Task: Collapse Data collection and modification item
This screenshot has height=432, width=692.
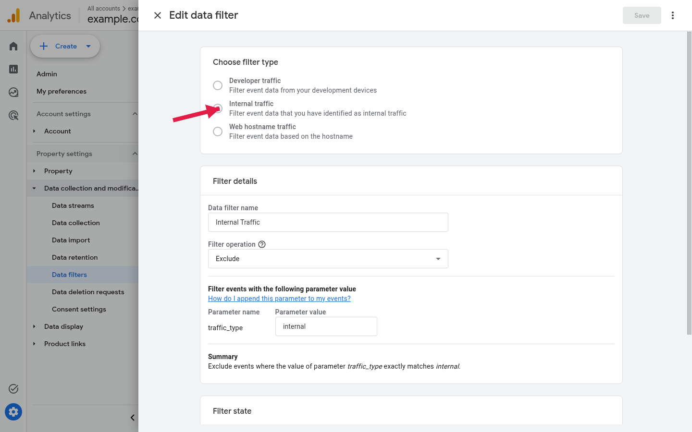Action: [x=34, y=188]
